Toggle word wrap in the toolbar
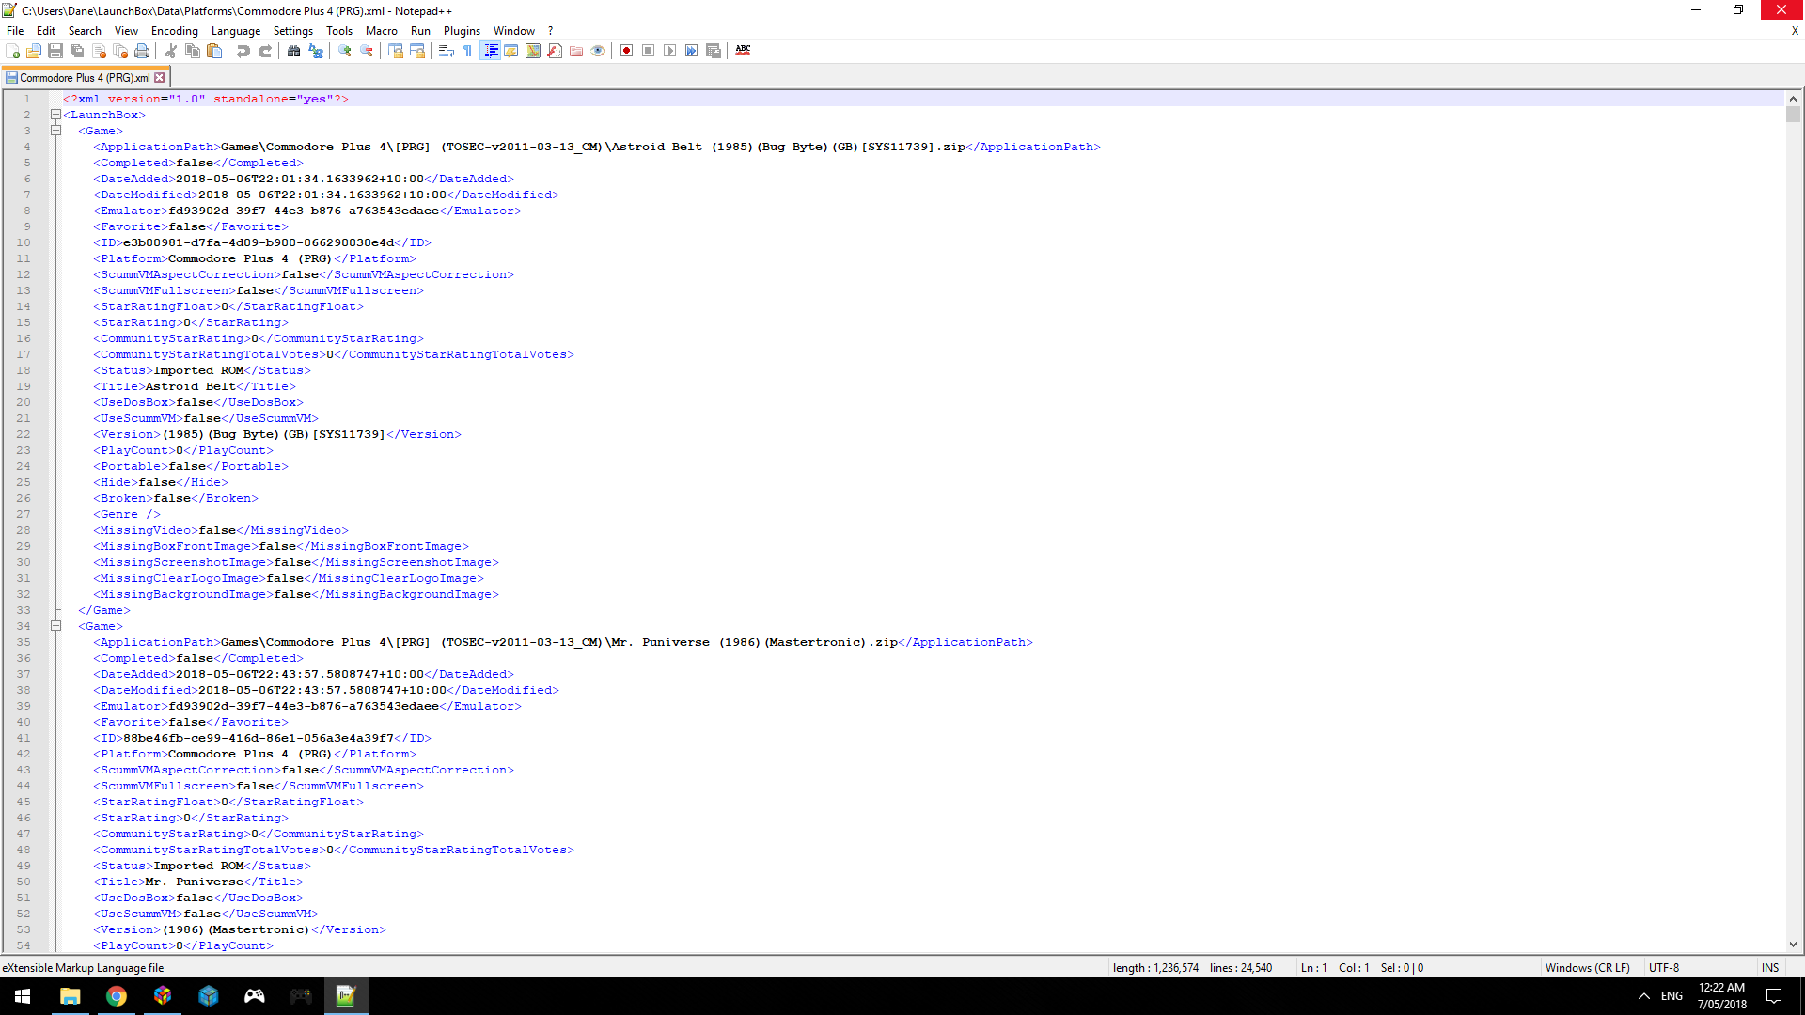The image size is (1805, 1015). pos(447,51)
